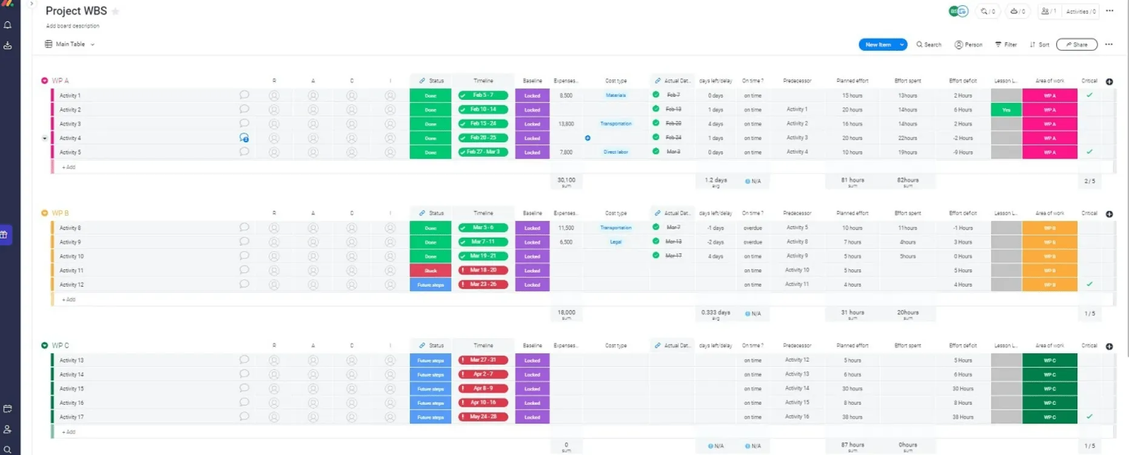Click the Timeline column header in WP B
This screenshot has width=1129, height=455.
coord(483,213)
